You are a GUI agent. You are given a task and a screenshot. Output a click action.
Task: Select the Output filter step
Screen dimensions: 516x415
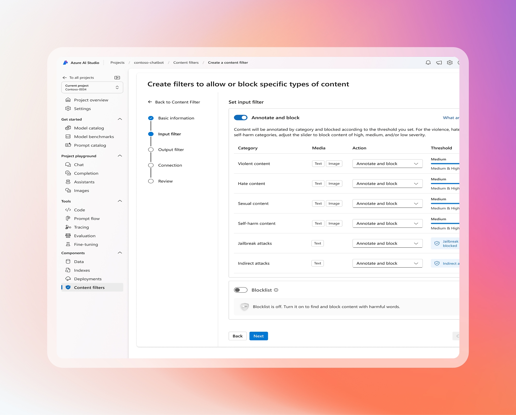click(x=170, y=150)
